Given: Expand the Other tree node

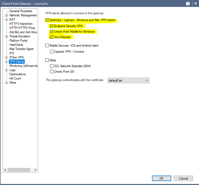Looking at the screenshot, I should [6, 83].
